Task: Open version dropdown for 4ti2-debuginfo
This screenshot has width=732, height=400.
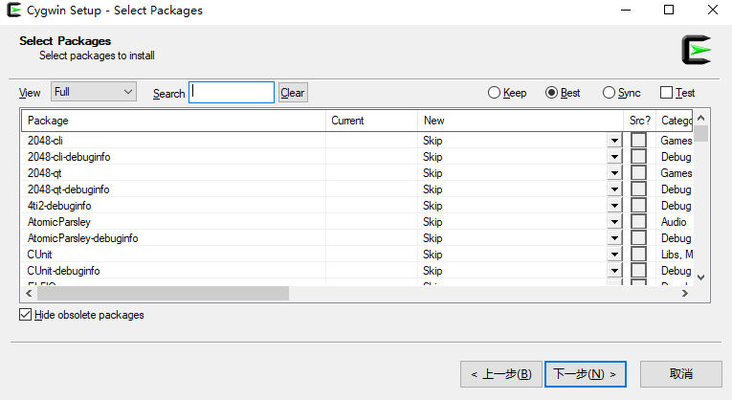Action: coord(615,206)
